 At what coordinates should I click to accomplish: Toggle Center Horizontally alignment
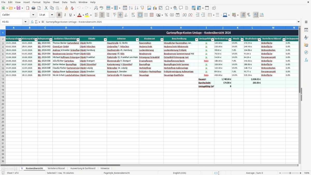(102, 15)
